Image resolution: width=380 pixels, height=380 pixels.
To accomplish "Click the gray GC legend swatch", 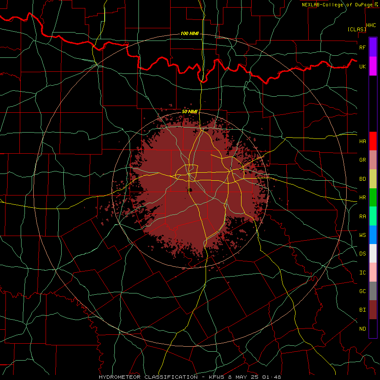I will (373, 291).
